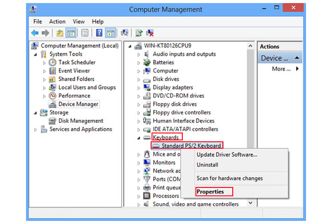
Task: Collapse the Keyboards device category
Action: point(139,138)
